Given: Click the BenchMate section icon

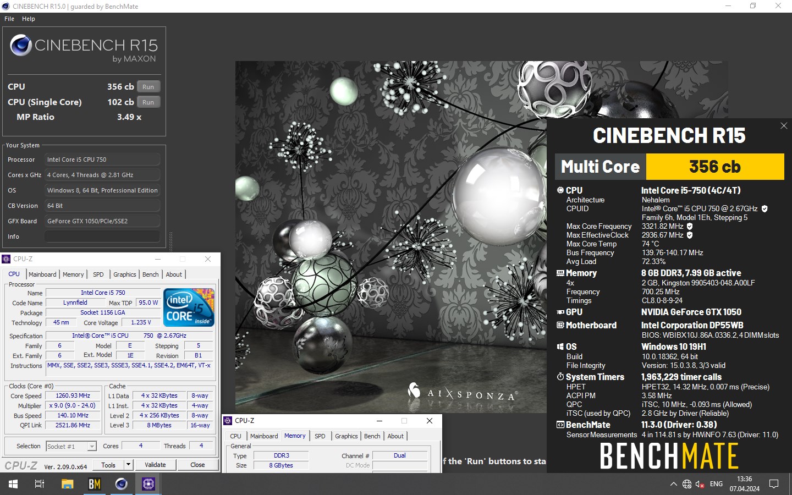Looking at the screenshot, I should (x=560, y=425).
